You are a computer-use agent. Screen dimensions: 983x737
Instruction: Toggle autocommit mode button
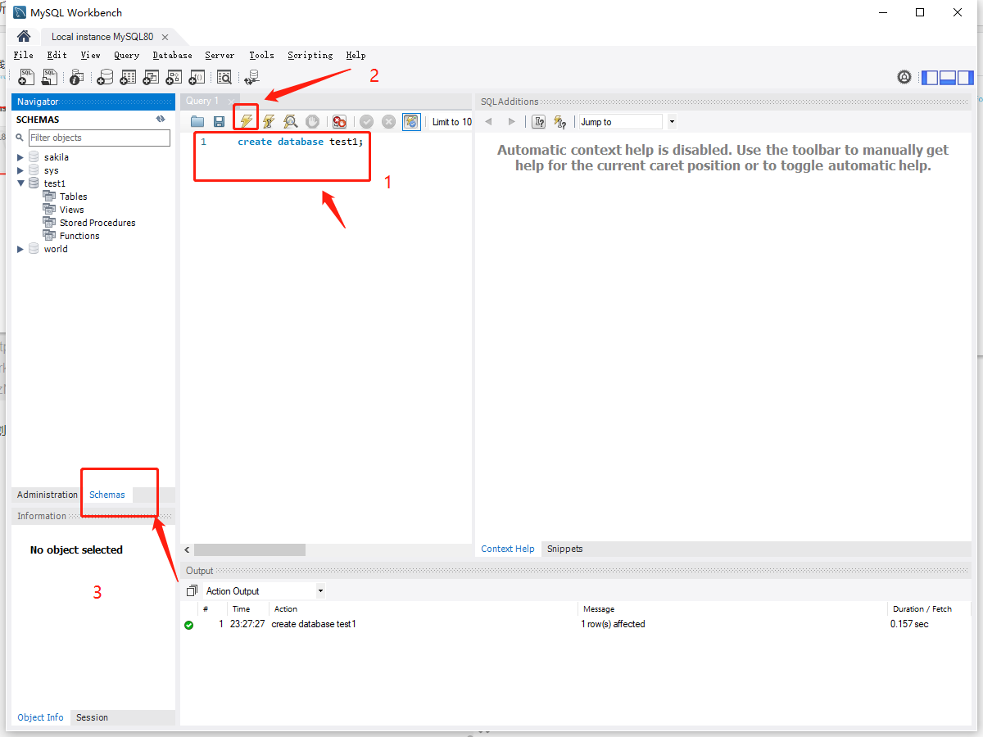tap(411, 121)
